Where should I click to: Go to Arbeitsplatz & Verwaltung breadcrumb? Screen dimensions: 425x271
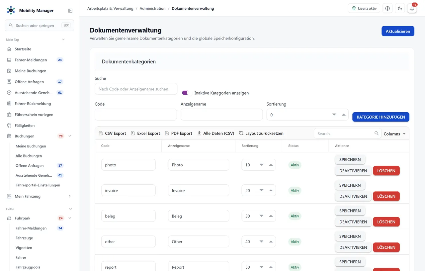110,9
